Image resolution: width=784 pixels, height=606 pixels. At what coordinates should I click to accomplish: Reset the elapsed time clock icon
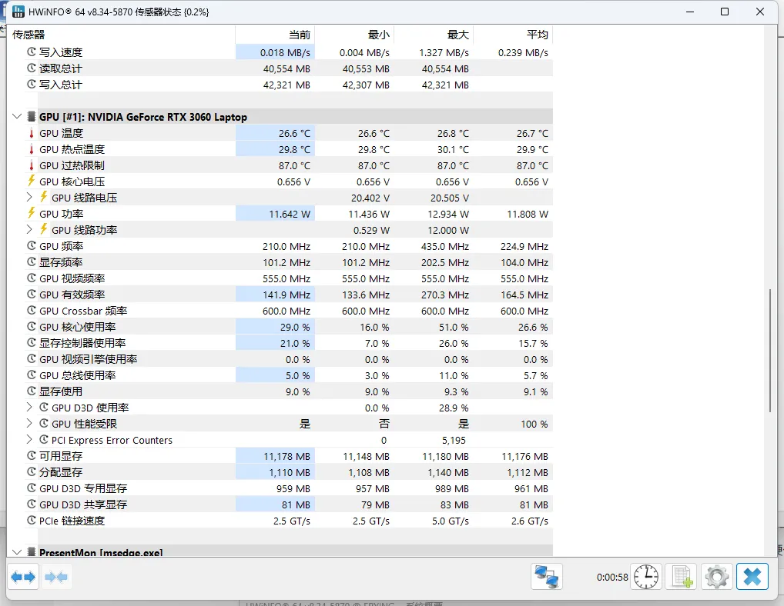pyautogui.click(x=646, y=577)
